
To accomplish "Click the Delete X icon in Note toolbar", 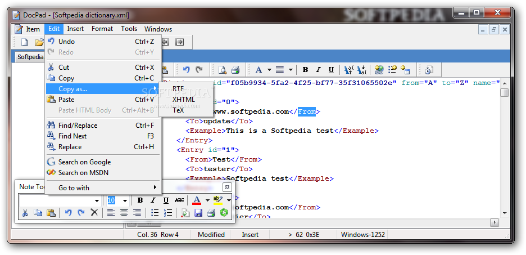I will (94, 212).
